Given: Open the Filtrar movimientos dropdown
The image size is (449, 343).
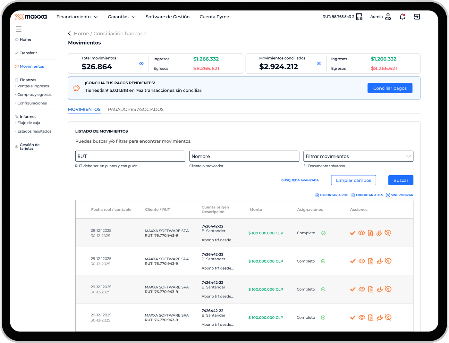Looking at the screenshot, I should pos(358,156).
